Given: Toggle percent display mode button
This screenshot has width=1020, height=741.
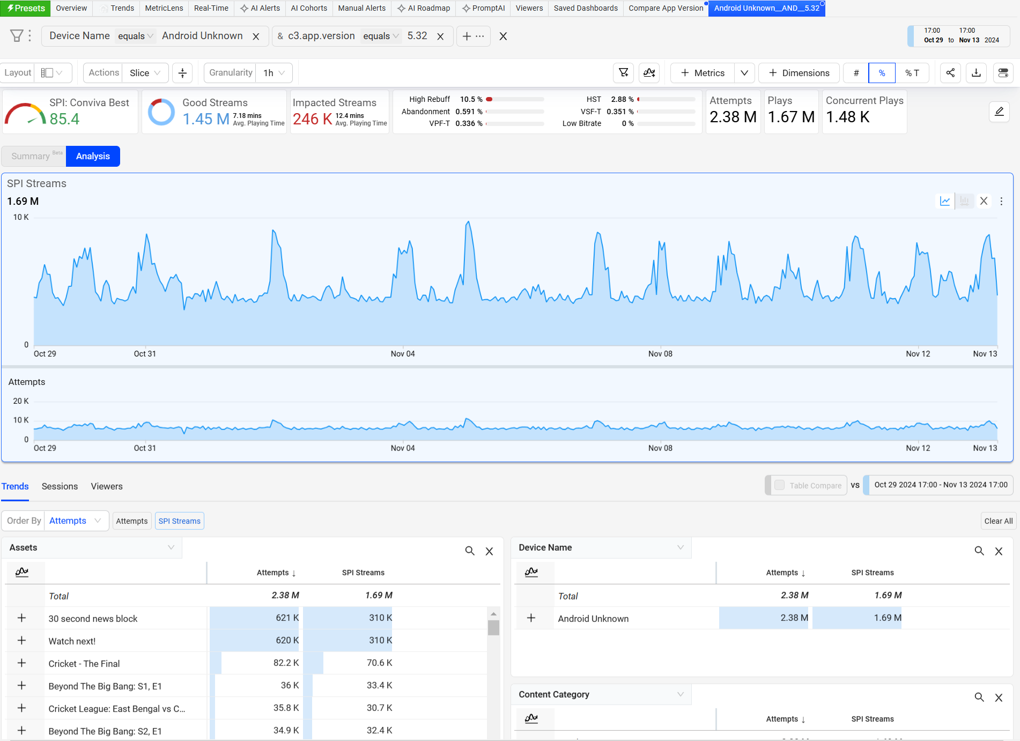Looking at the screenshot, I should [x=882, y=73].
